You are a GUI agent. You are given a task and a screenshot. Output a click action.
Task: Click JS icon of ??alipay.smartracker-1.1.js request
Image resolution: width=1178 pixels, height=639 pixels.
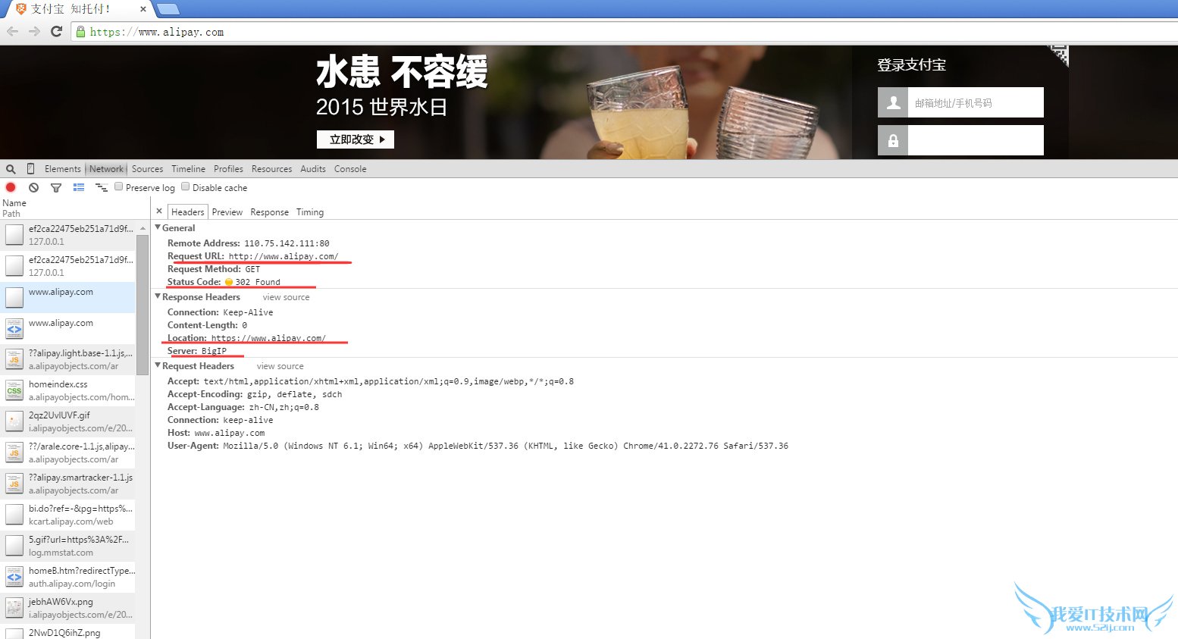click(14, 484)
